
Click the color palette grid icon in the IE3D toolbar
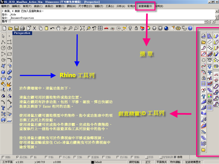tap(210, 96)
